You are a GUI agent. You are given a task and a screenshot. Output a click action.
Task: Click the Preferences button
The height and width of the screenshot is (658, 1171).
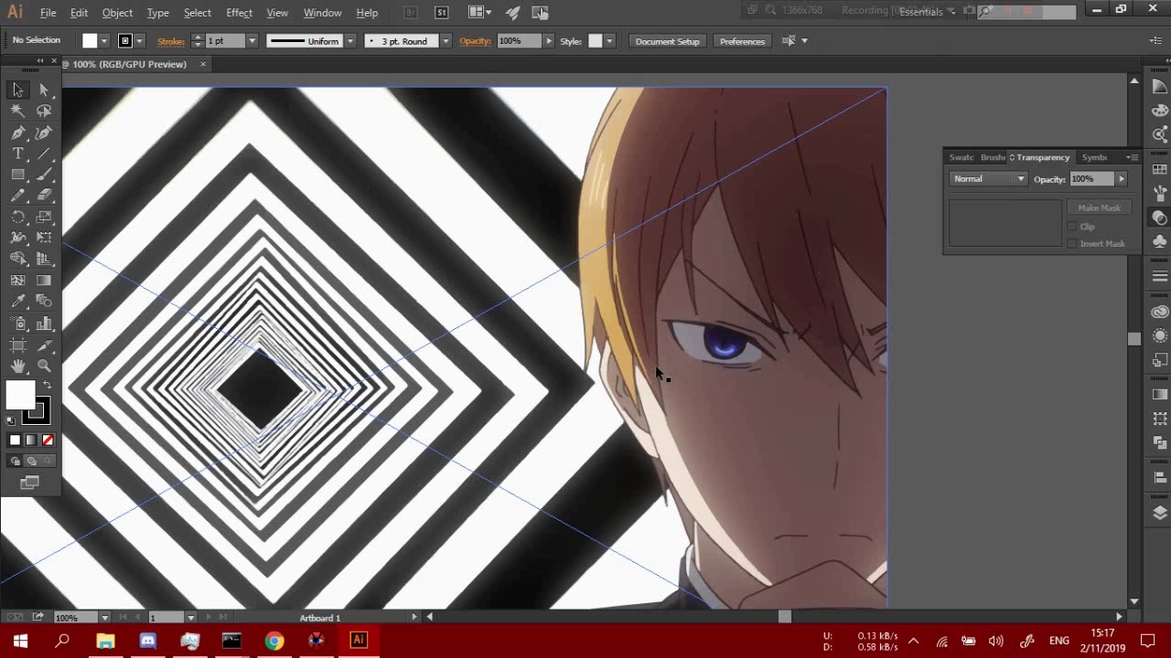click(742, 41)
